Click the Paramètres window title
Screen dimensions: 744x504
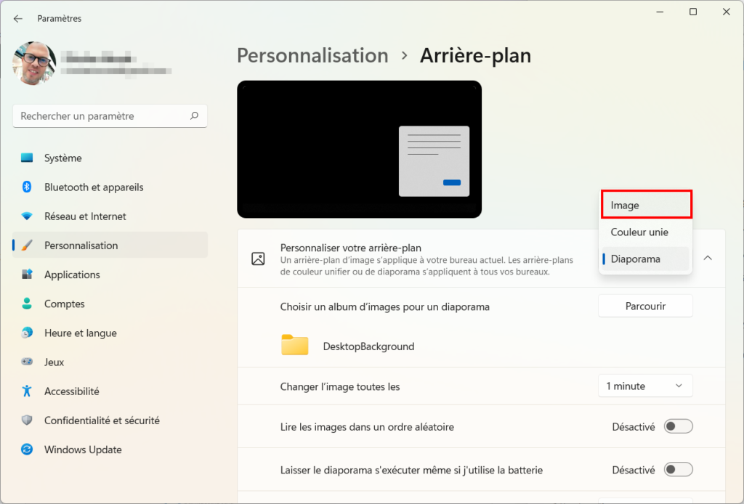(60, 18)
